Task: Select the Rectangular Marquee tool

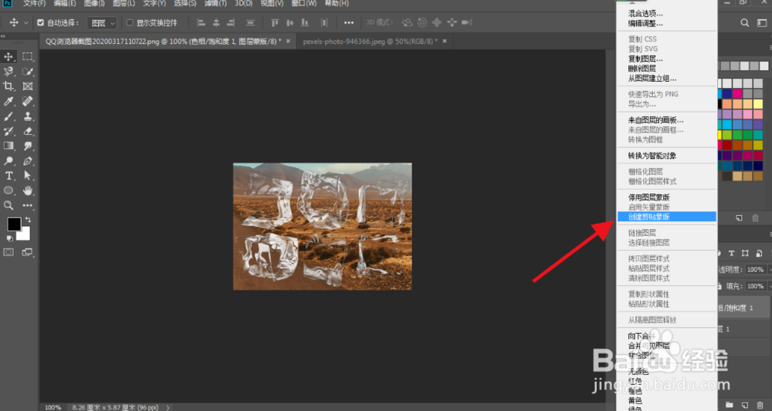Action: click(28, 56)
